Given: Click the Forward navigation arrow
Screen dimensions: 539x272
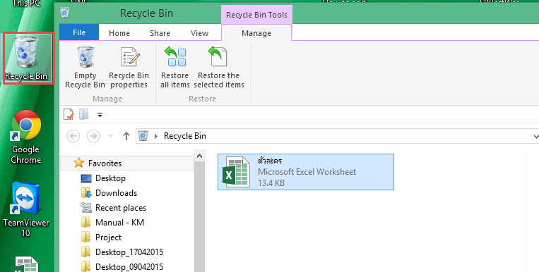Looking at the screenshot, I should [93, 136].
